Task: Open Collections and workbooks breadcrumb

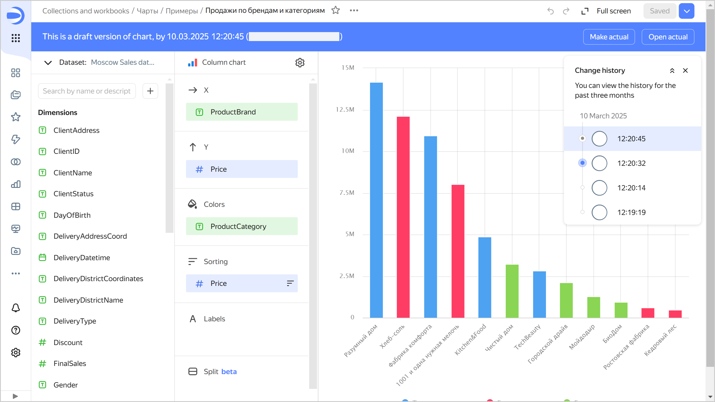Action: pyautogui.click(x=86, y=11)
